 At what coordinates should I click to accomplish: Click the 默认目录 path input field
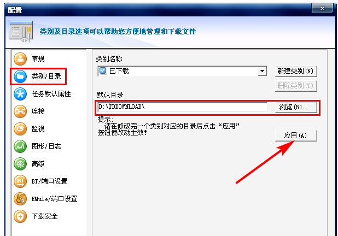(x=182, y=107)
